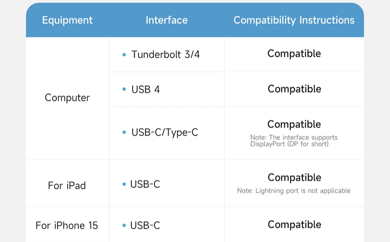Click Compatible in the USB 4 row
Image resolution: width=390 pixels, height=242 pixels.
coord(294,89)
